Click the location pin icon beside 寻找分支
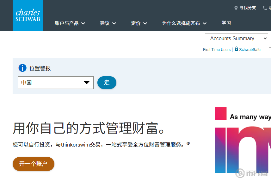Screen dimensions: 271x182 click(x=236, y=8)
